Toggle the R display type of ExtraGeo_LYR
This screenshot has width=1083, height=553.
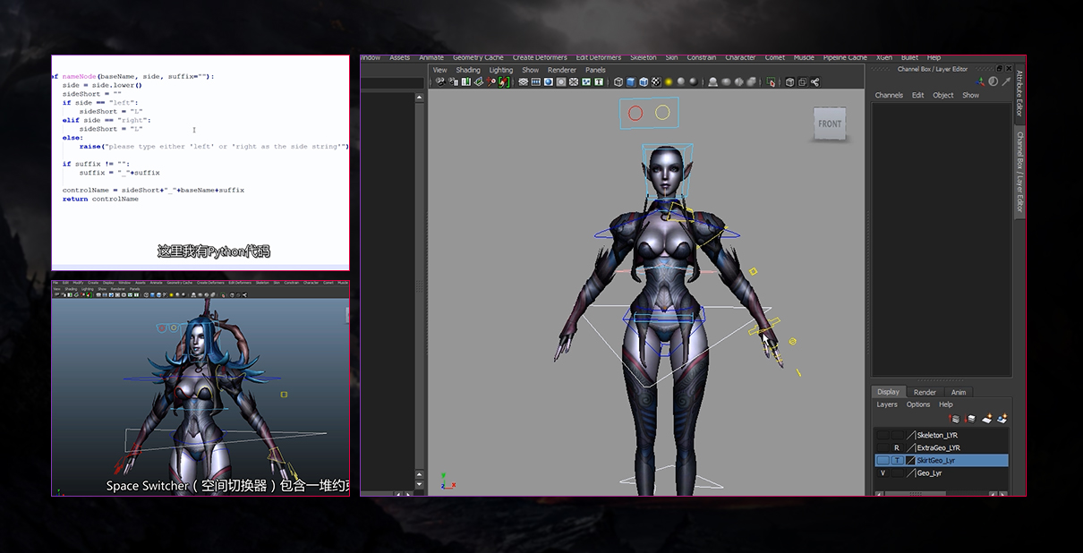897,448
